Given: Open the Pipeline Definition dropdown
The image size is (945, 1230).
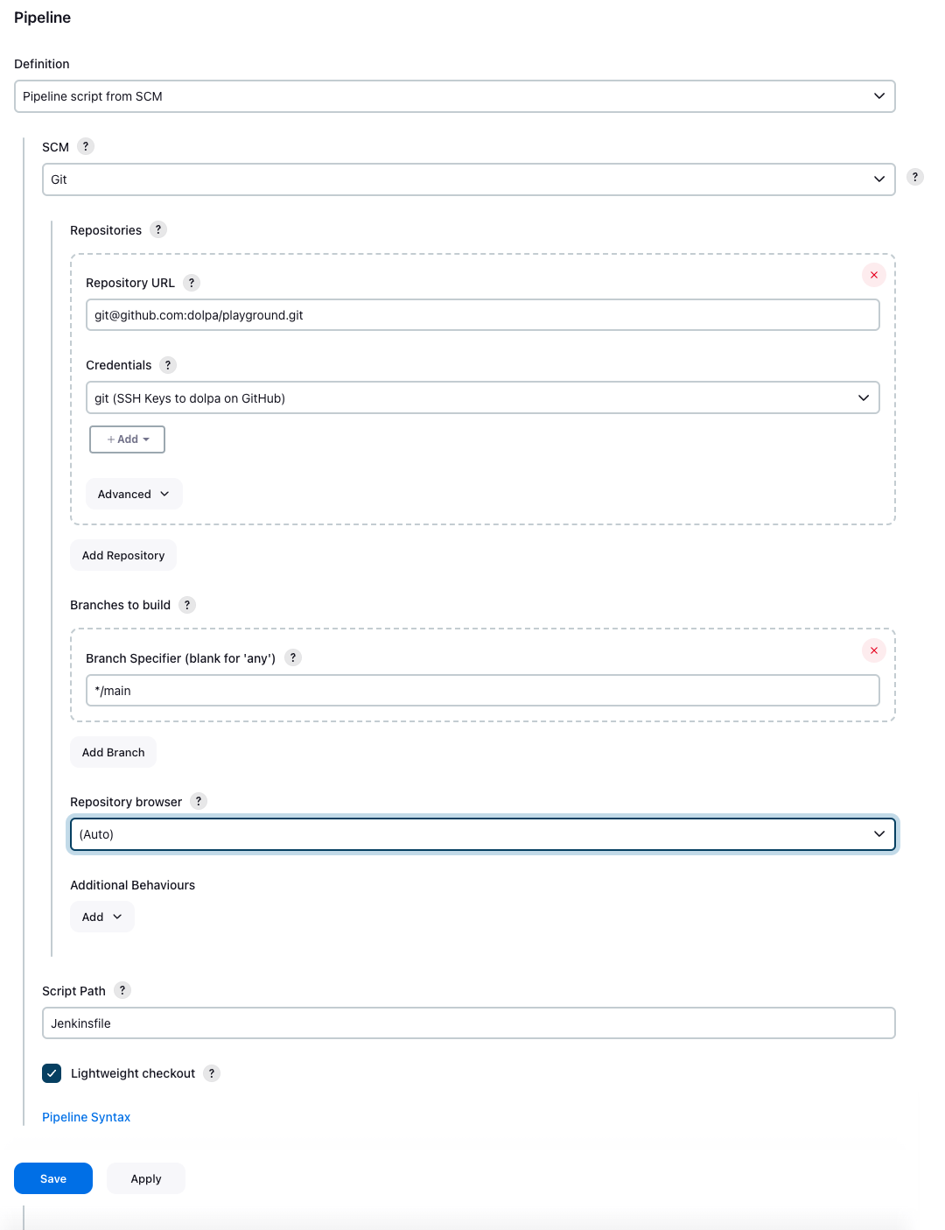Looking at the screenshot, I should pyautogui.click(x=455, y=96).
